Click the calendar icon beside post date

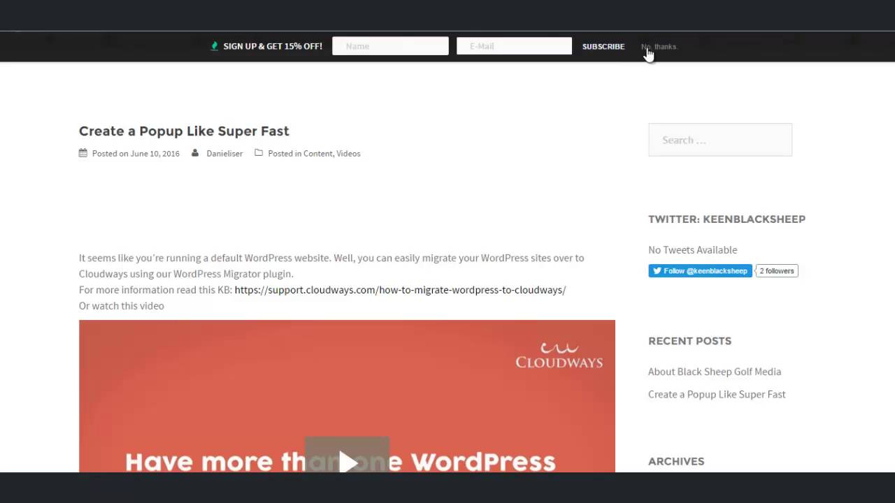(83, 153)
